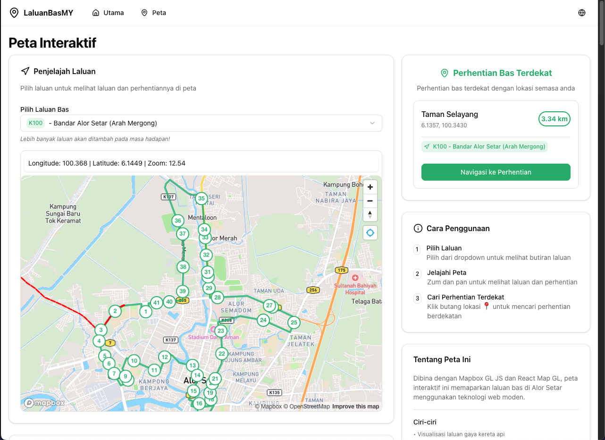This screenshot has width=605, height=440.
Task: Open the Pilih Laluan Bas dropdown
Action: point(201,123)
